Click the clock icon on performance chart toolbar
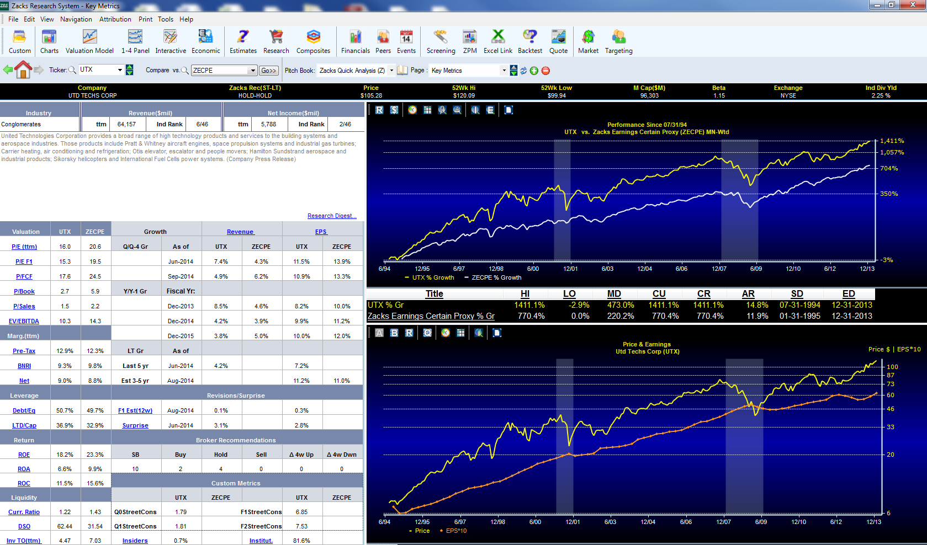 click(412, 110)
